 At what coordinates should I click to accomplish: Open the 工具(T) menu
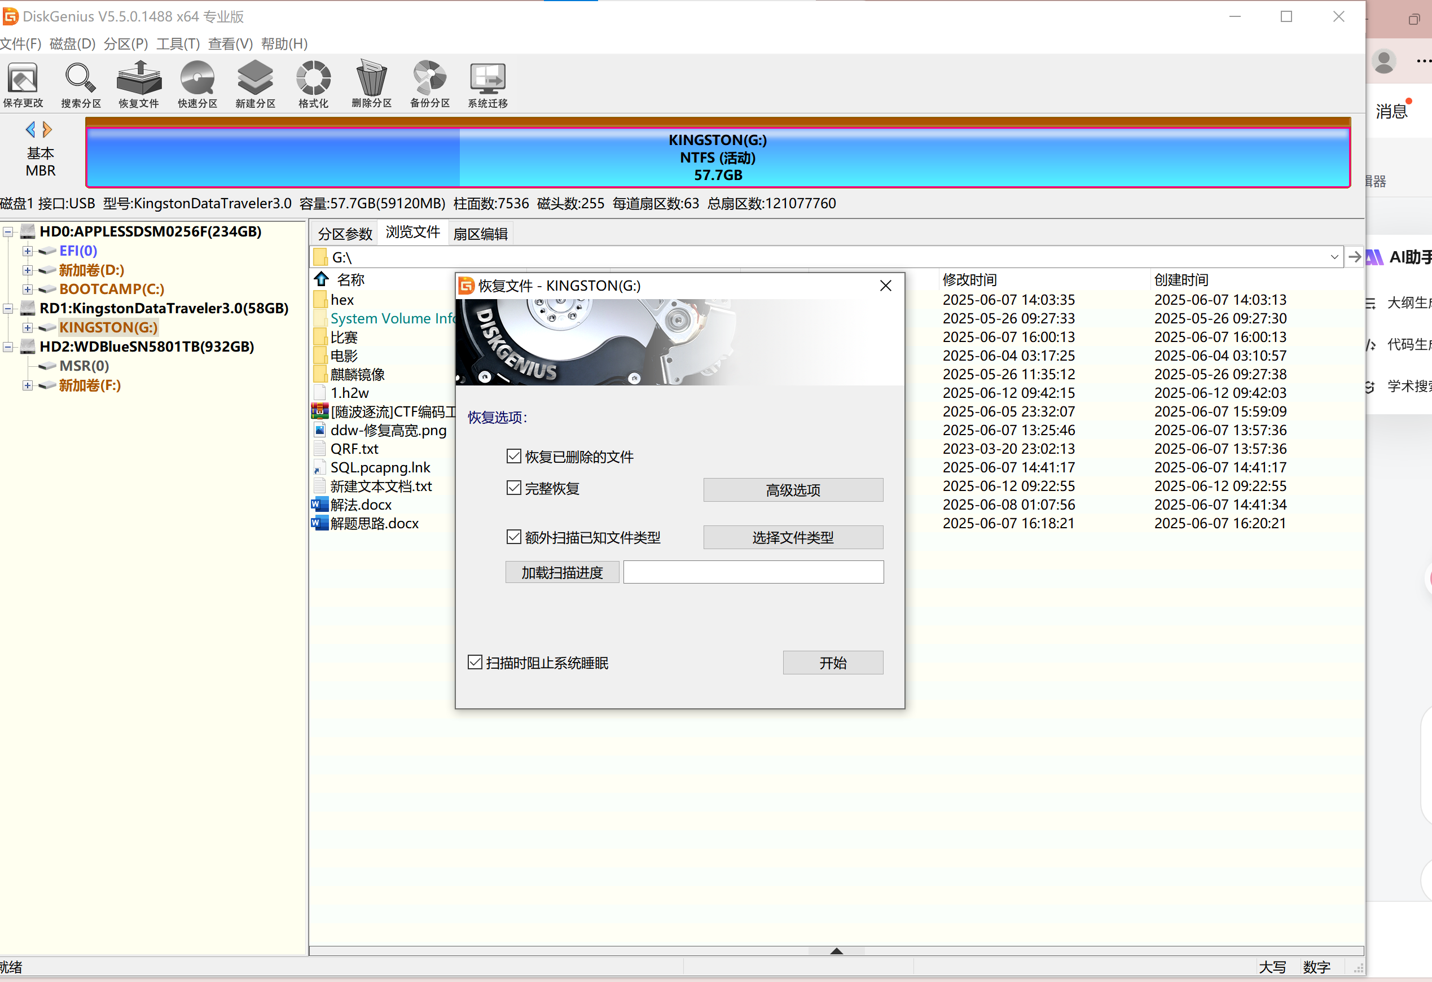(178, 44)
